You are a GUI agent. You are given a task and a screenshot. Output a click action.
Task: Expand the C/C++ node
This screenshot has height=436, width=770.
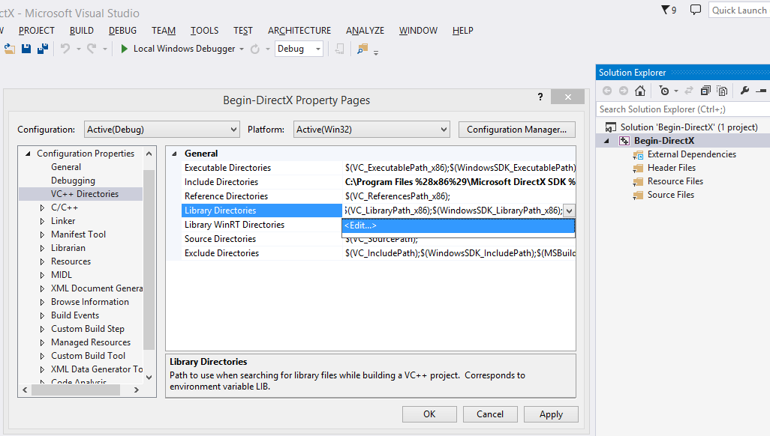[x=42, y=208]
